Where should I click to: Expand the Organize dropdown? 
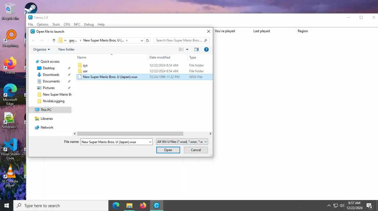click(x=41, y=49)
